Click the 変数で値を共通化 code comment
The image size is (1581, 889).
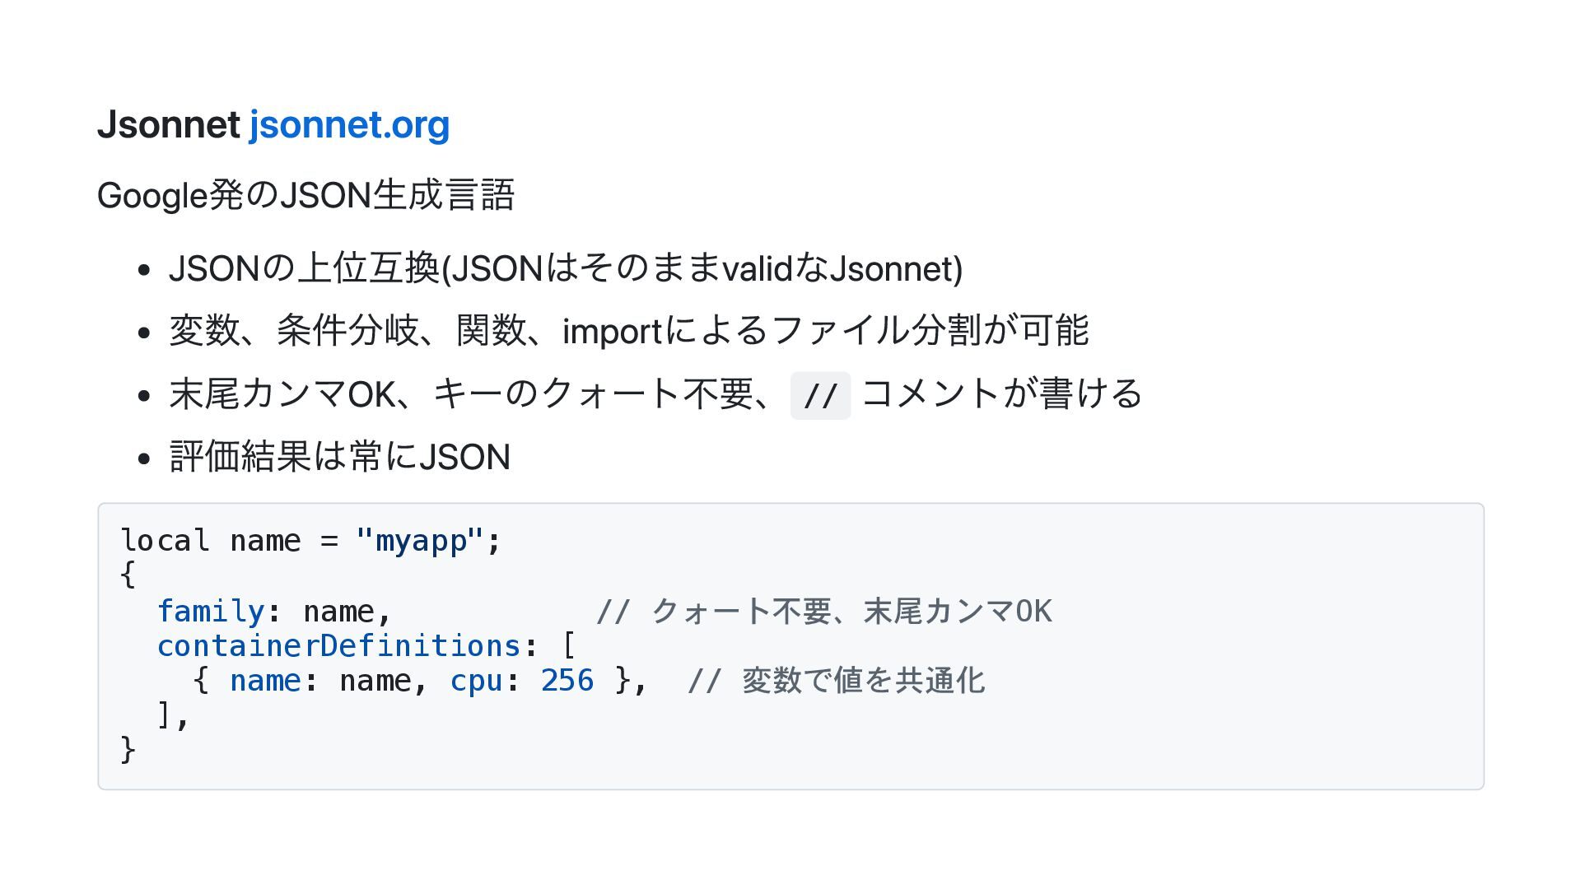pyautogui.click(x=836, y=681)
